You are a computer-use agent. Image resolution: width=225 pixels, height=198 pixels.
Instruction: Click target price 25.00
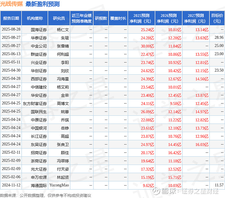coord(219,46)
